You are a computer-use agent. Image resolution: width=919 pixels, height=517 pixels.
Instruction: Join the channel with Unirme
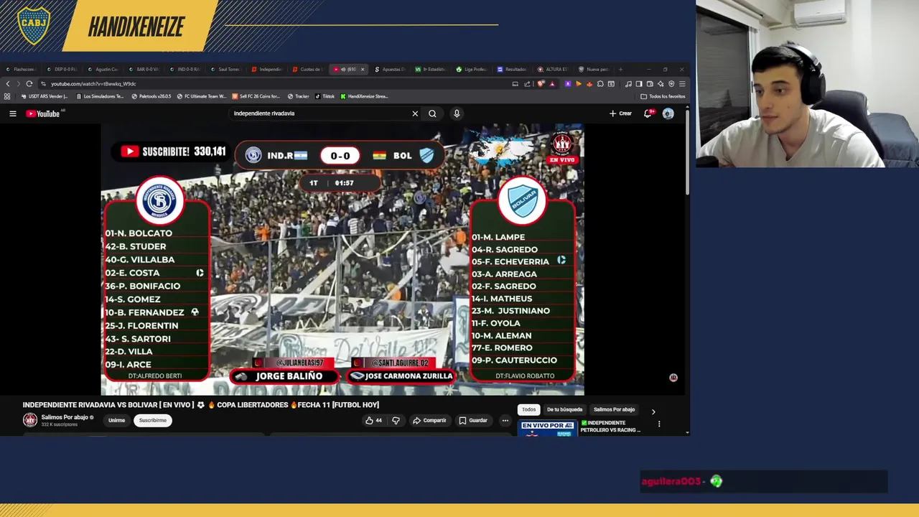pyautogui.click(x=116, y=420)
